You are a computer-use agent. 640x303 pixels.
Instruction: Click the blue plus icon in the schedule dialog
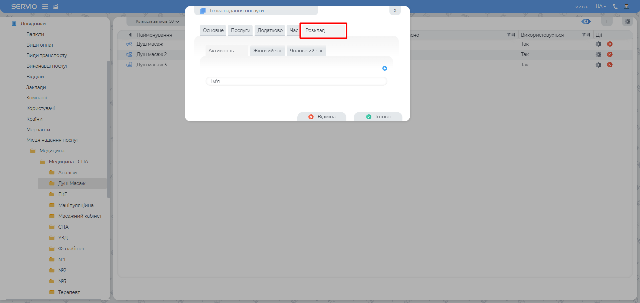[x=384, y=68]
